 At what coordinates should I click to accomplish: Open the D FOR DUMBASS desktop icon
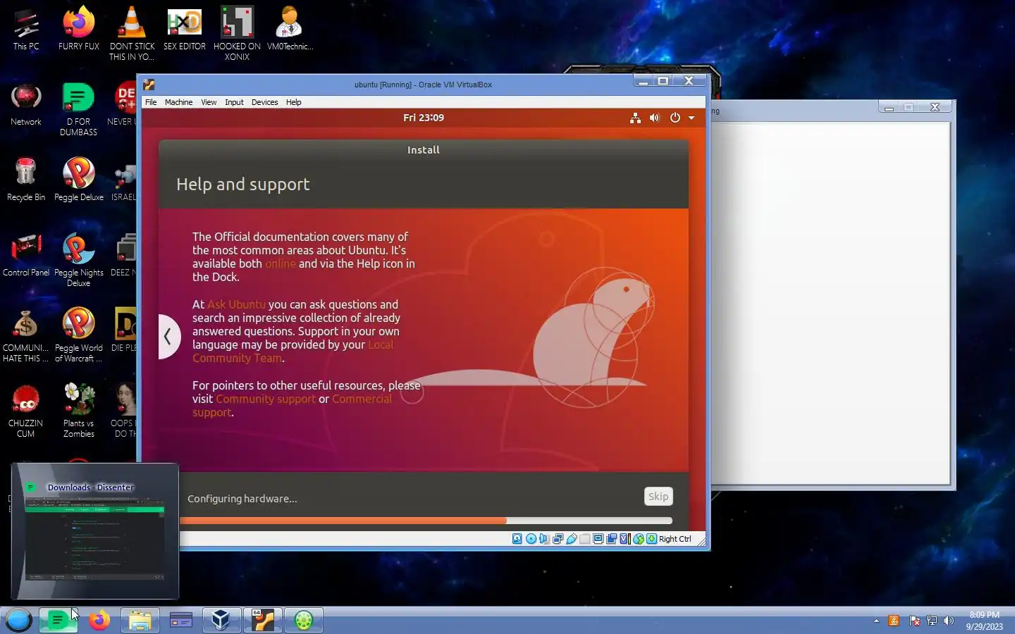pos(79,108)
